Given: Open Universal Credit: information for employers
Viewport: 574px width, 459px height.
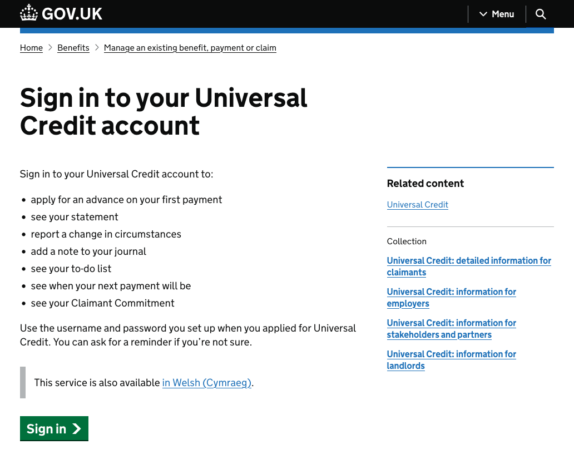Looking at the screenshot, I should [451, 297].
